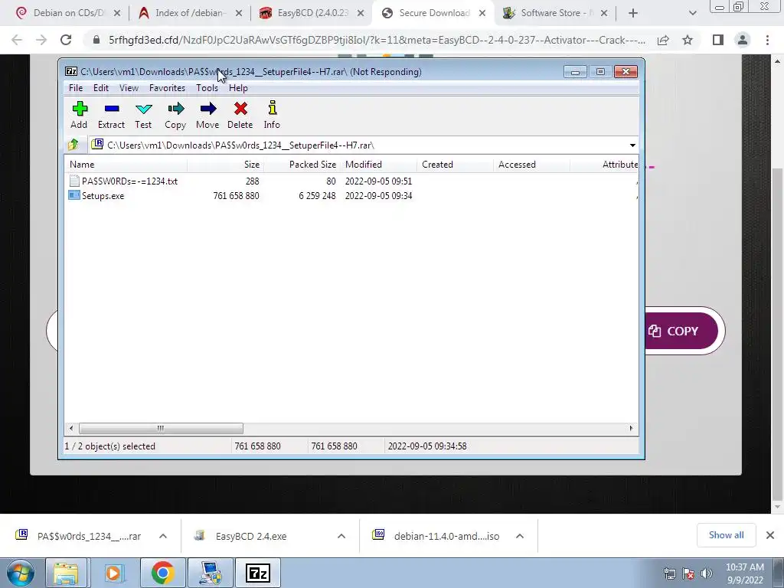This screenshot has height=588, width=784.
Task: Click the horizontal scrollbar thumb in file list
Action: (x=161, y=429)
